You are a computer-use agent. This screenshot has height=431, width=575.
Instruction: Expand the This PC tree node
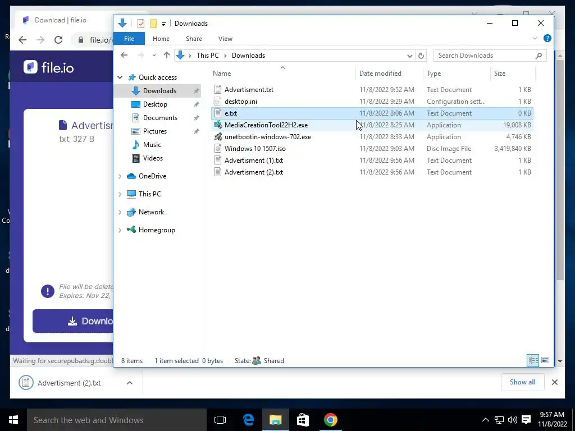120,194
